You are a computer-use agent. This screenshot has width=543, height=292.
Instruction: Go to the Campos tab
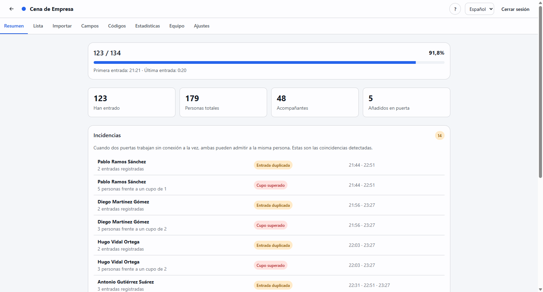pos(90,26)
